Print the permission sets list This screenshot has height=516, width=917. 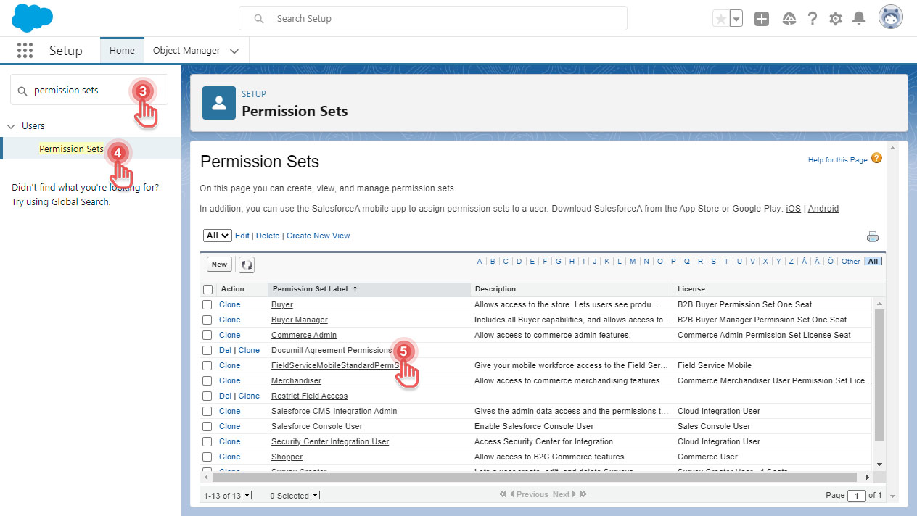tap(873, 236)
